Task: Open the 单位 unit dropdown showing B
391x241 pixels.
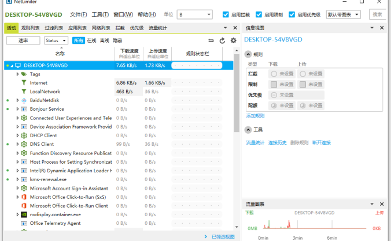Action: click(194, 14)
